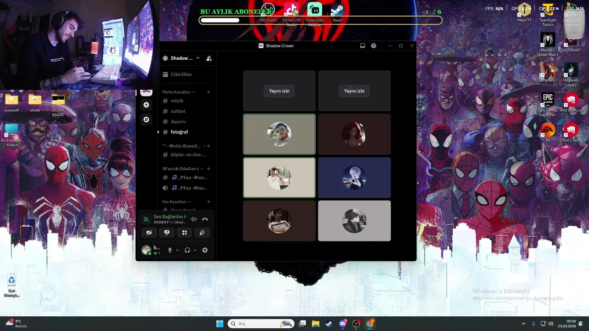Open the TikTok LIVE Studio desktop shortcut

point(291,14)
